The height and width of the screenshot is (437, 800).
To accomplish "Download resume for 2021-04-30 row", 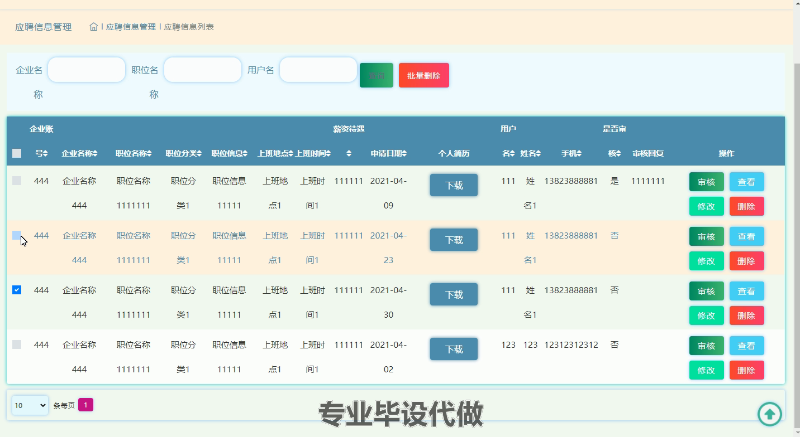I will tap(454, 294).
